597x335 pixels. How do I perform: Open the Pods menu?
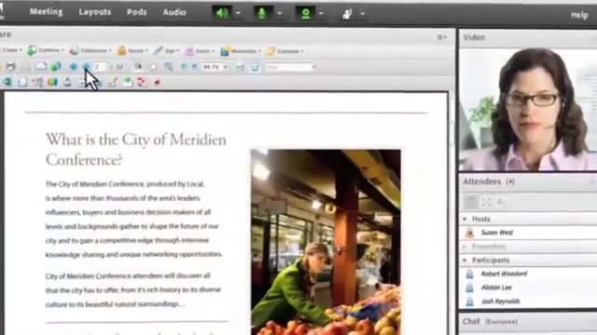(x=137, y=12)
